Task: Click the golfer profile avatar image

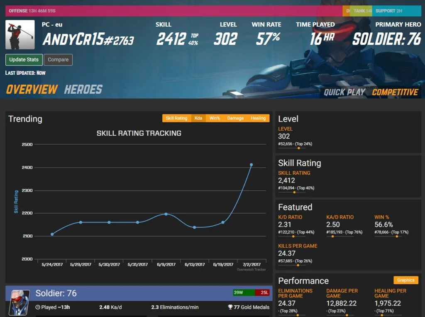Action: click(20, 34)
